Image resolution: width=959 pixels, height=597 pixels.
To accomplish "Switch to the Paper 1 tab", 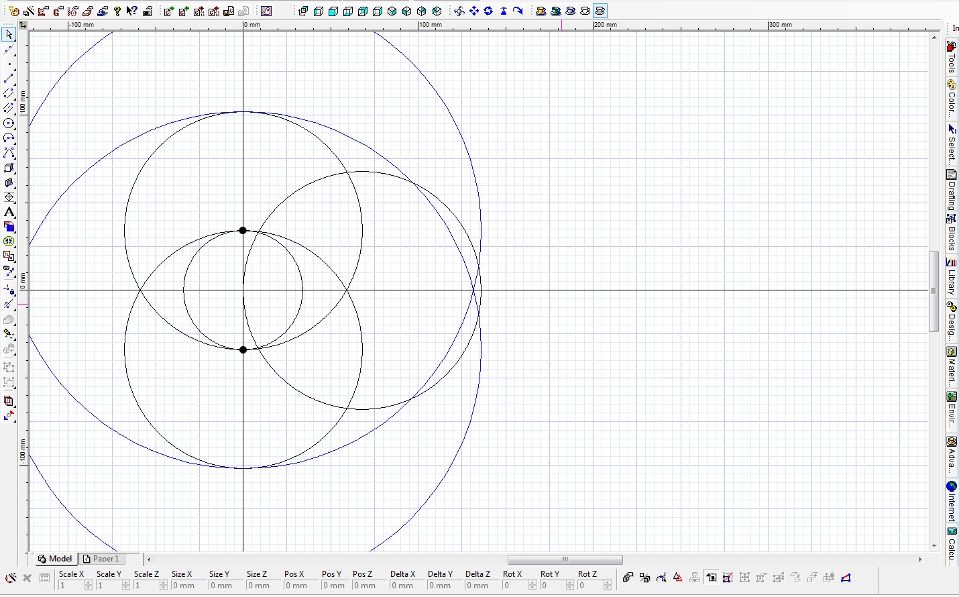I will (101, 559).
